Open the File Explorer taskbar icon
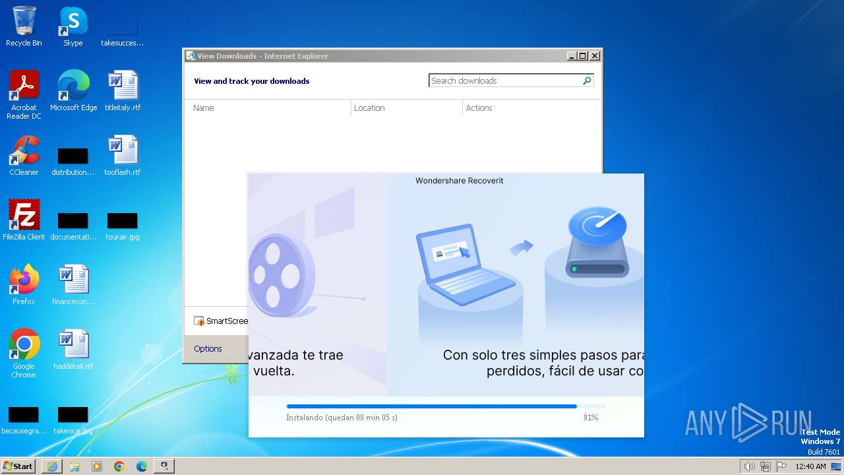This screenshot has width=844, height=475. [x=75, y=466]
